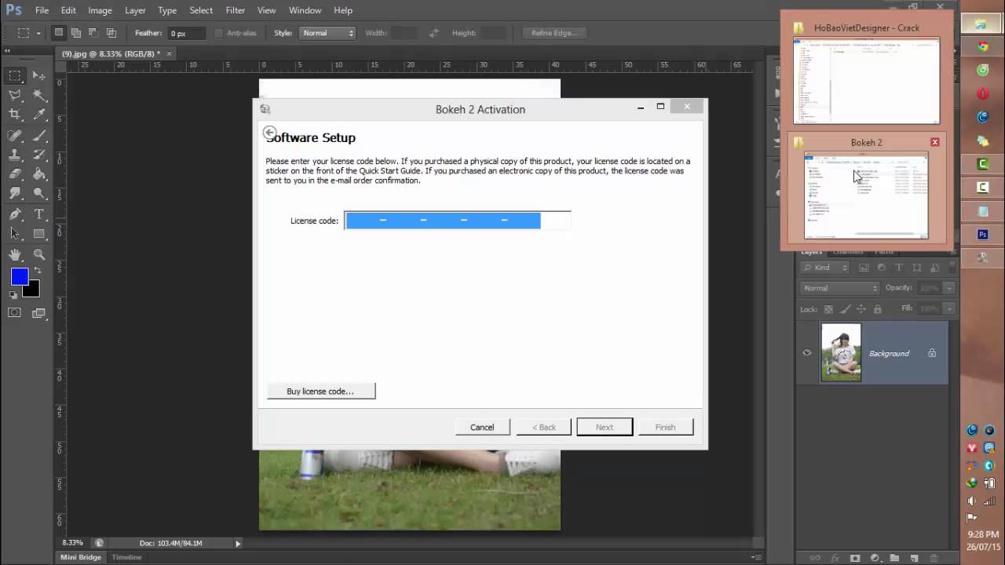The width and height of the screenshot is (1005, 565).
Task: Open the Layer menu
Action: pos(135,10)
